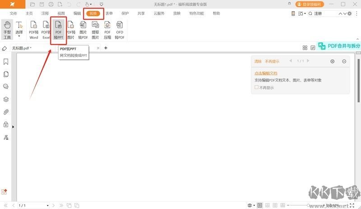Click the Redo arrow in title bar
This screenshot has width=361, height=209.
coord(78,4)
